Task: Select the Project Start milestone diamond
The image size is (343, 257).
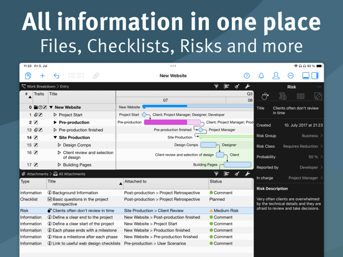Action: (x=144, y=114)
